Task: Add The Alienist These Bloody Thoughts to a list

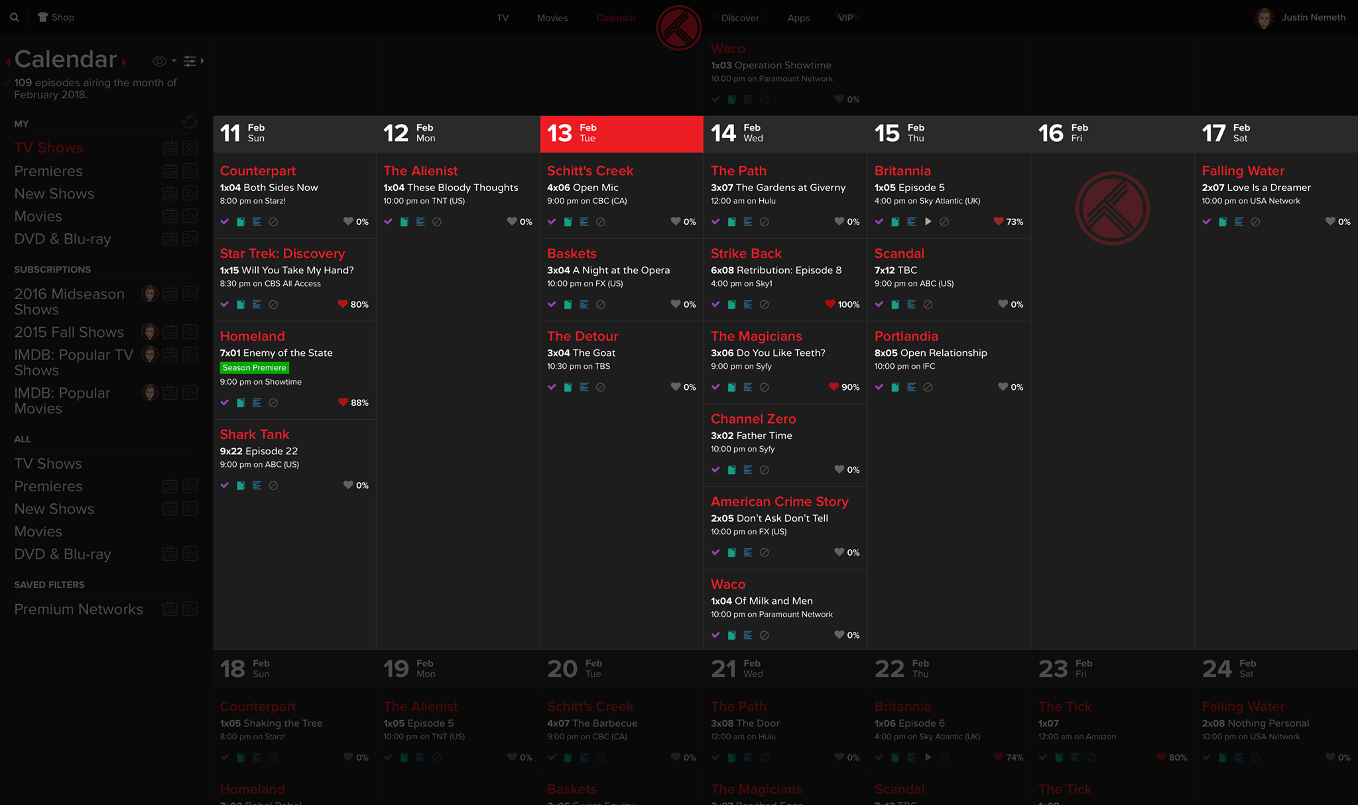Action: 420,222
